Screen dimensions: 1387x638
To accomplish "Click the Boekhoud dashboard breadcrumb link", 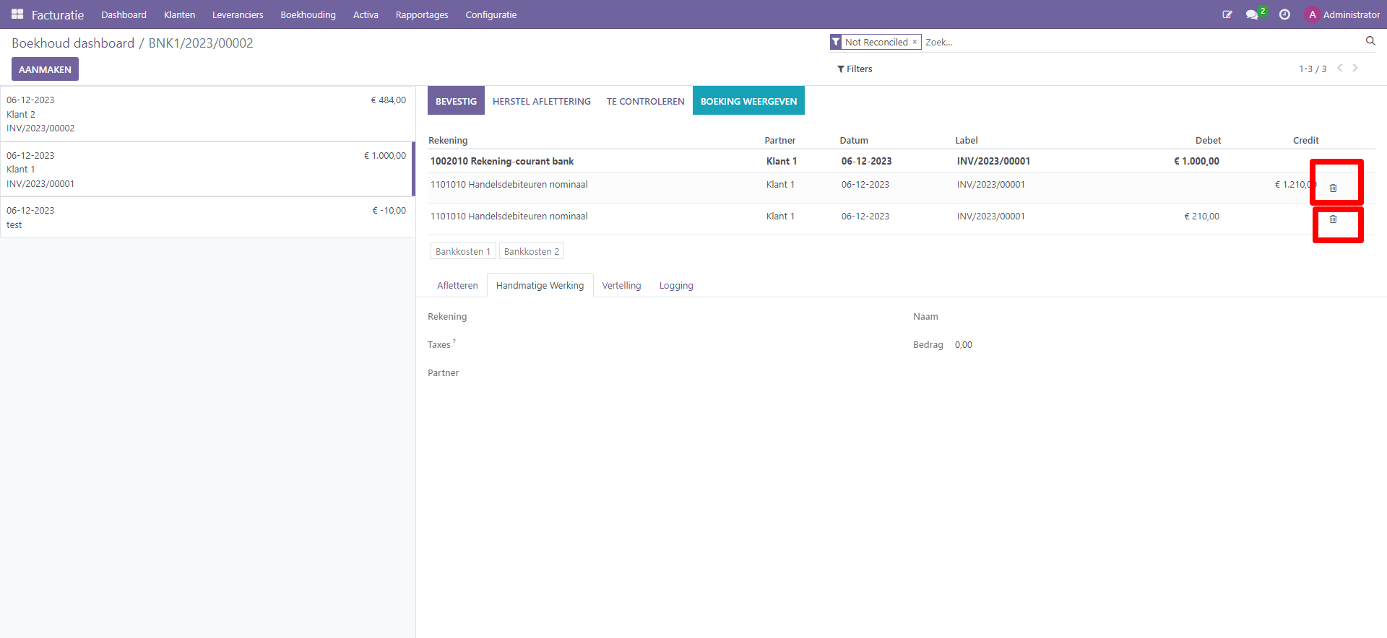I will pos(73,43).
